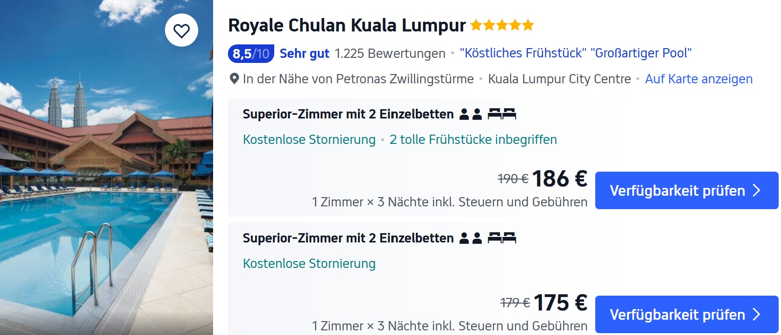This screenshot has height=335, width=781.
Task: Click the location pin icon
Action: (234, 79)
